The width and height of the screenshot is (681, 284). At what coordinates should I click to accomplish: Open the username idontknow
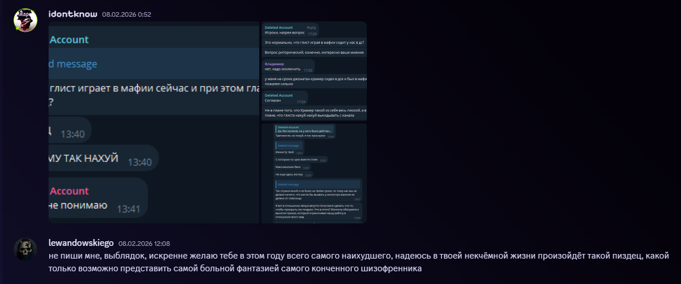click(x=73, y=14)
